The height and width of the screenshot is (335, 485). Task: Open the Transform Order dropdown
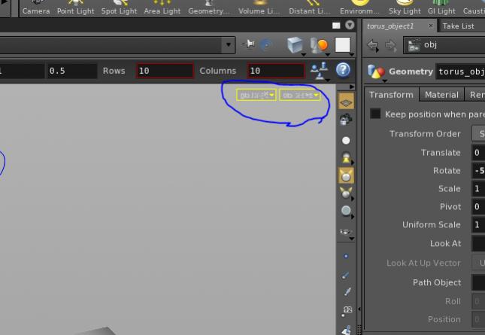point(478,134)
